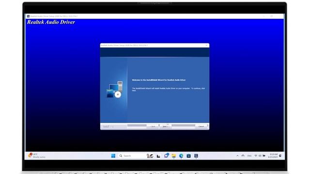Image resolution: width=310 pixels, height=174 pixels.
Task: Show hidden system tray icons
Action: click(x=237, y=156)
